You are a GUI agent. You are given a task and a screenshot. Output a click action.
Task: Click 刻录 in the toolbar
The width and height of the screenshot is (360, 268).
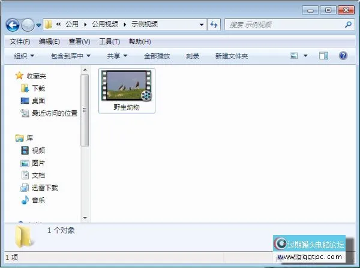pyautogui.click(x=193, y=56)
